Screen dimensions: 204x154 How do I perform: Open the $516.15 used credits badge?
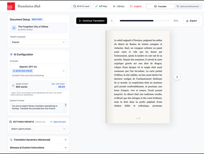pyautogui.click(x=81, y=6)
